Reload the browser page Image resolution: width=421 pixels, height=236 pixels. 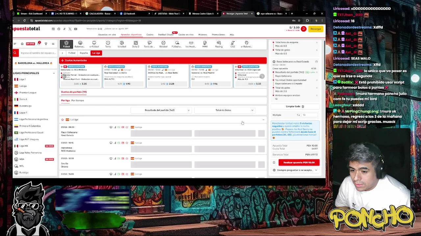24,20
